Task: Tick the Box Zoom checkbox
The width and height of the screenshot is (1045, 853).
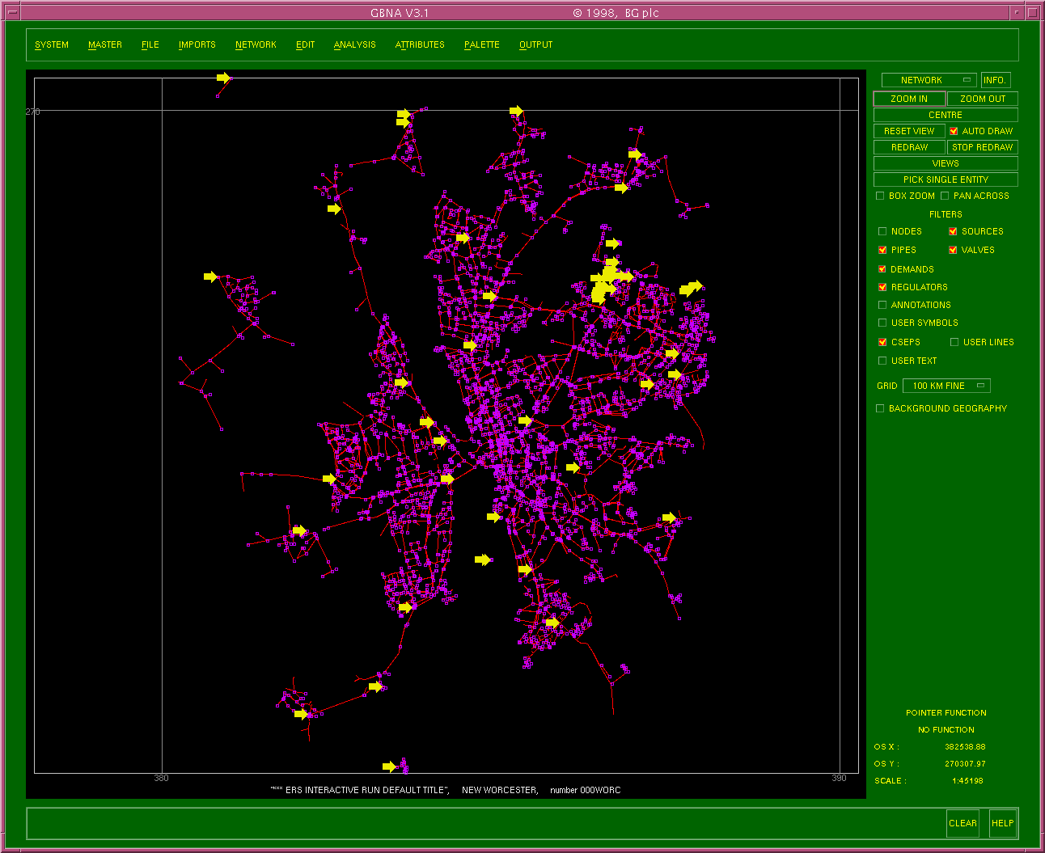Action: [880, 196]
